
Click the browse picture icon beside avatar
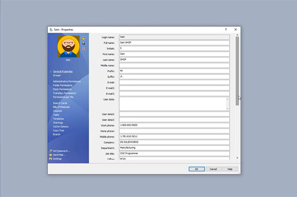pos(84,38)
